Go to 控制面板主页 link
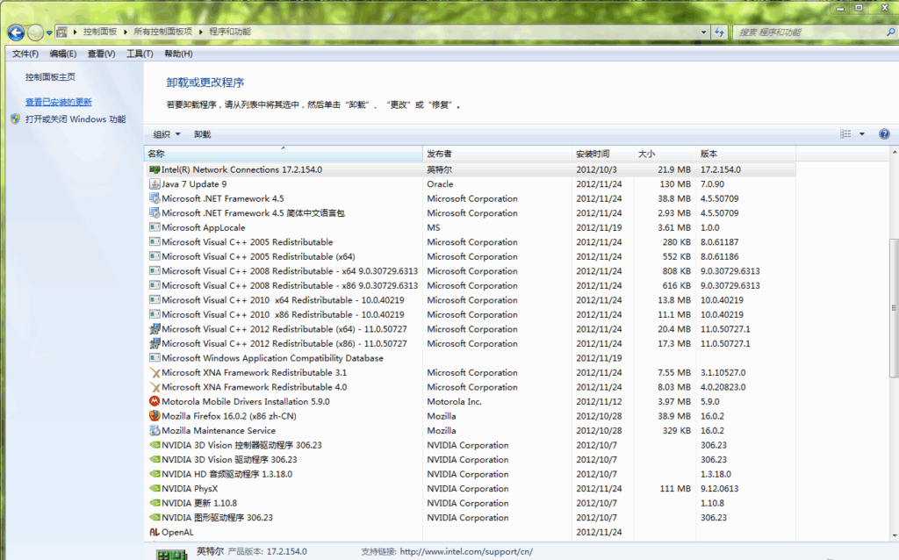899x560 pixels. point(50,77)
